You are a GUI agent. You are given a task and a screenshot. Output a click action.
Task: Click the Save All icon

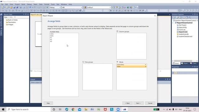[17, 7]
